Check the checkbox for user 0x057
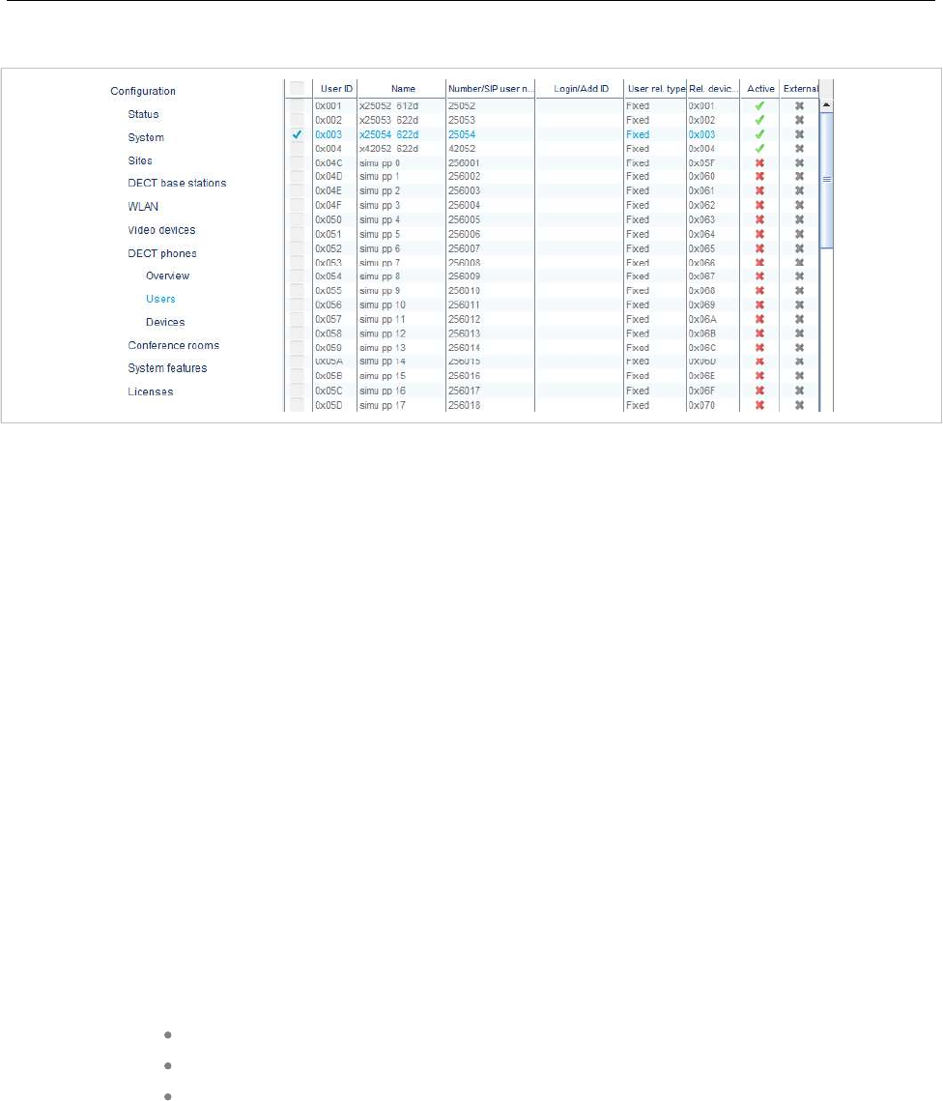 298,320
